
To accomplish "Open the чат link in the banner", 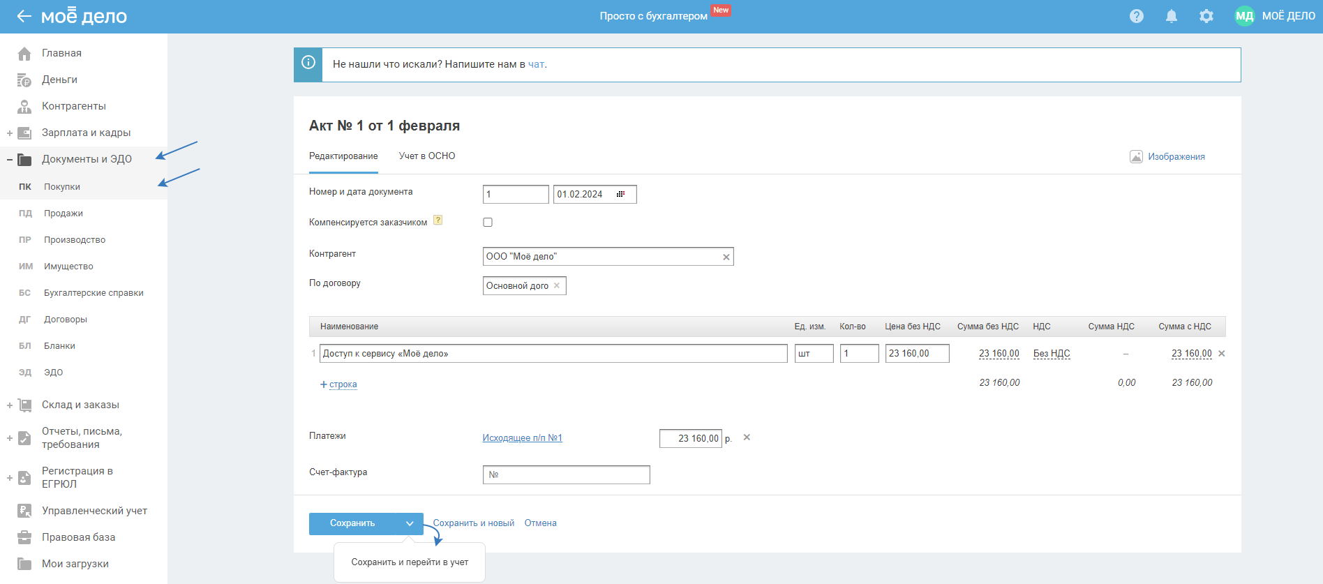I will pos(536,64).
